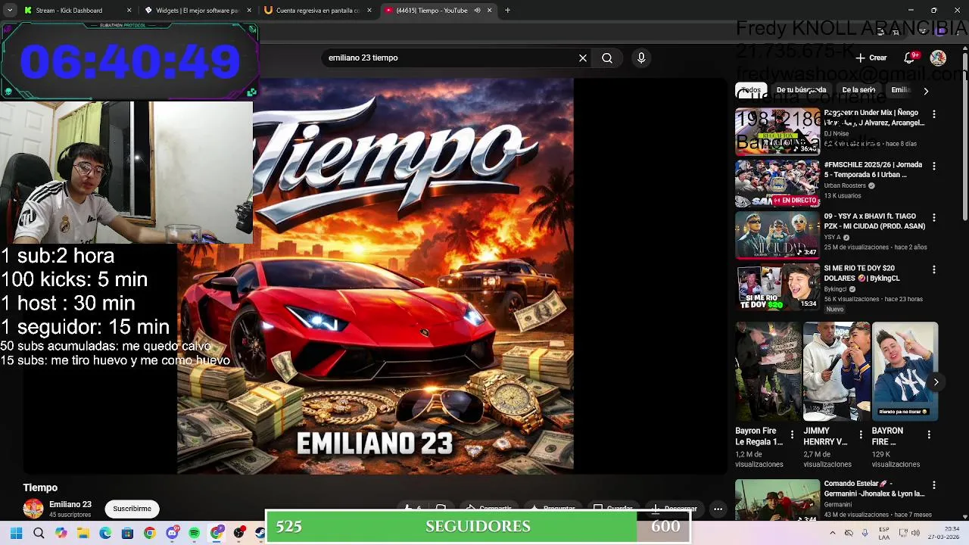Close the Cuenta regresiva tab
The image size is (969, 545).
(369, 11)
